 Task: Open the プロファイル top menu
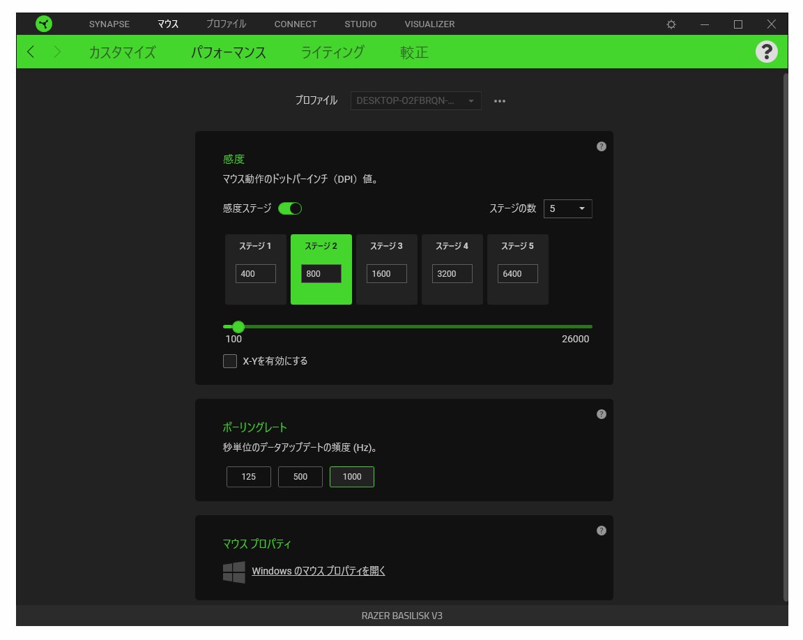(x=226, y=24)
